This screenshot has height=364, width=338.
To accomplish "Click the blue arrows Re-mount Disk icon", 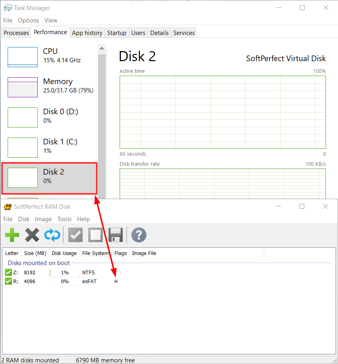I will (52, 235).
